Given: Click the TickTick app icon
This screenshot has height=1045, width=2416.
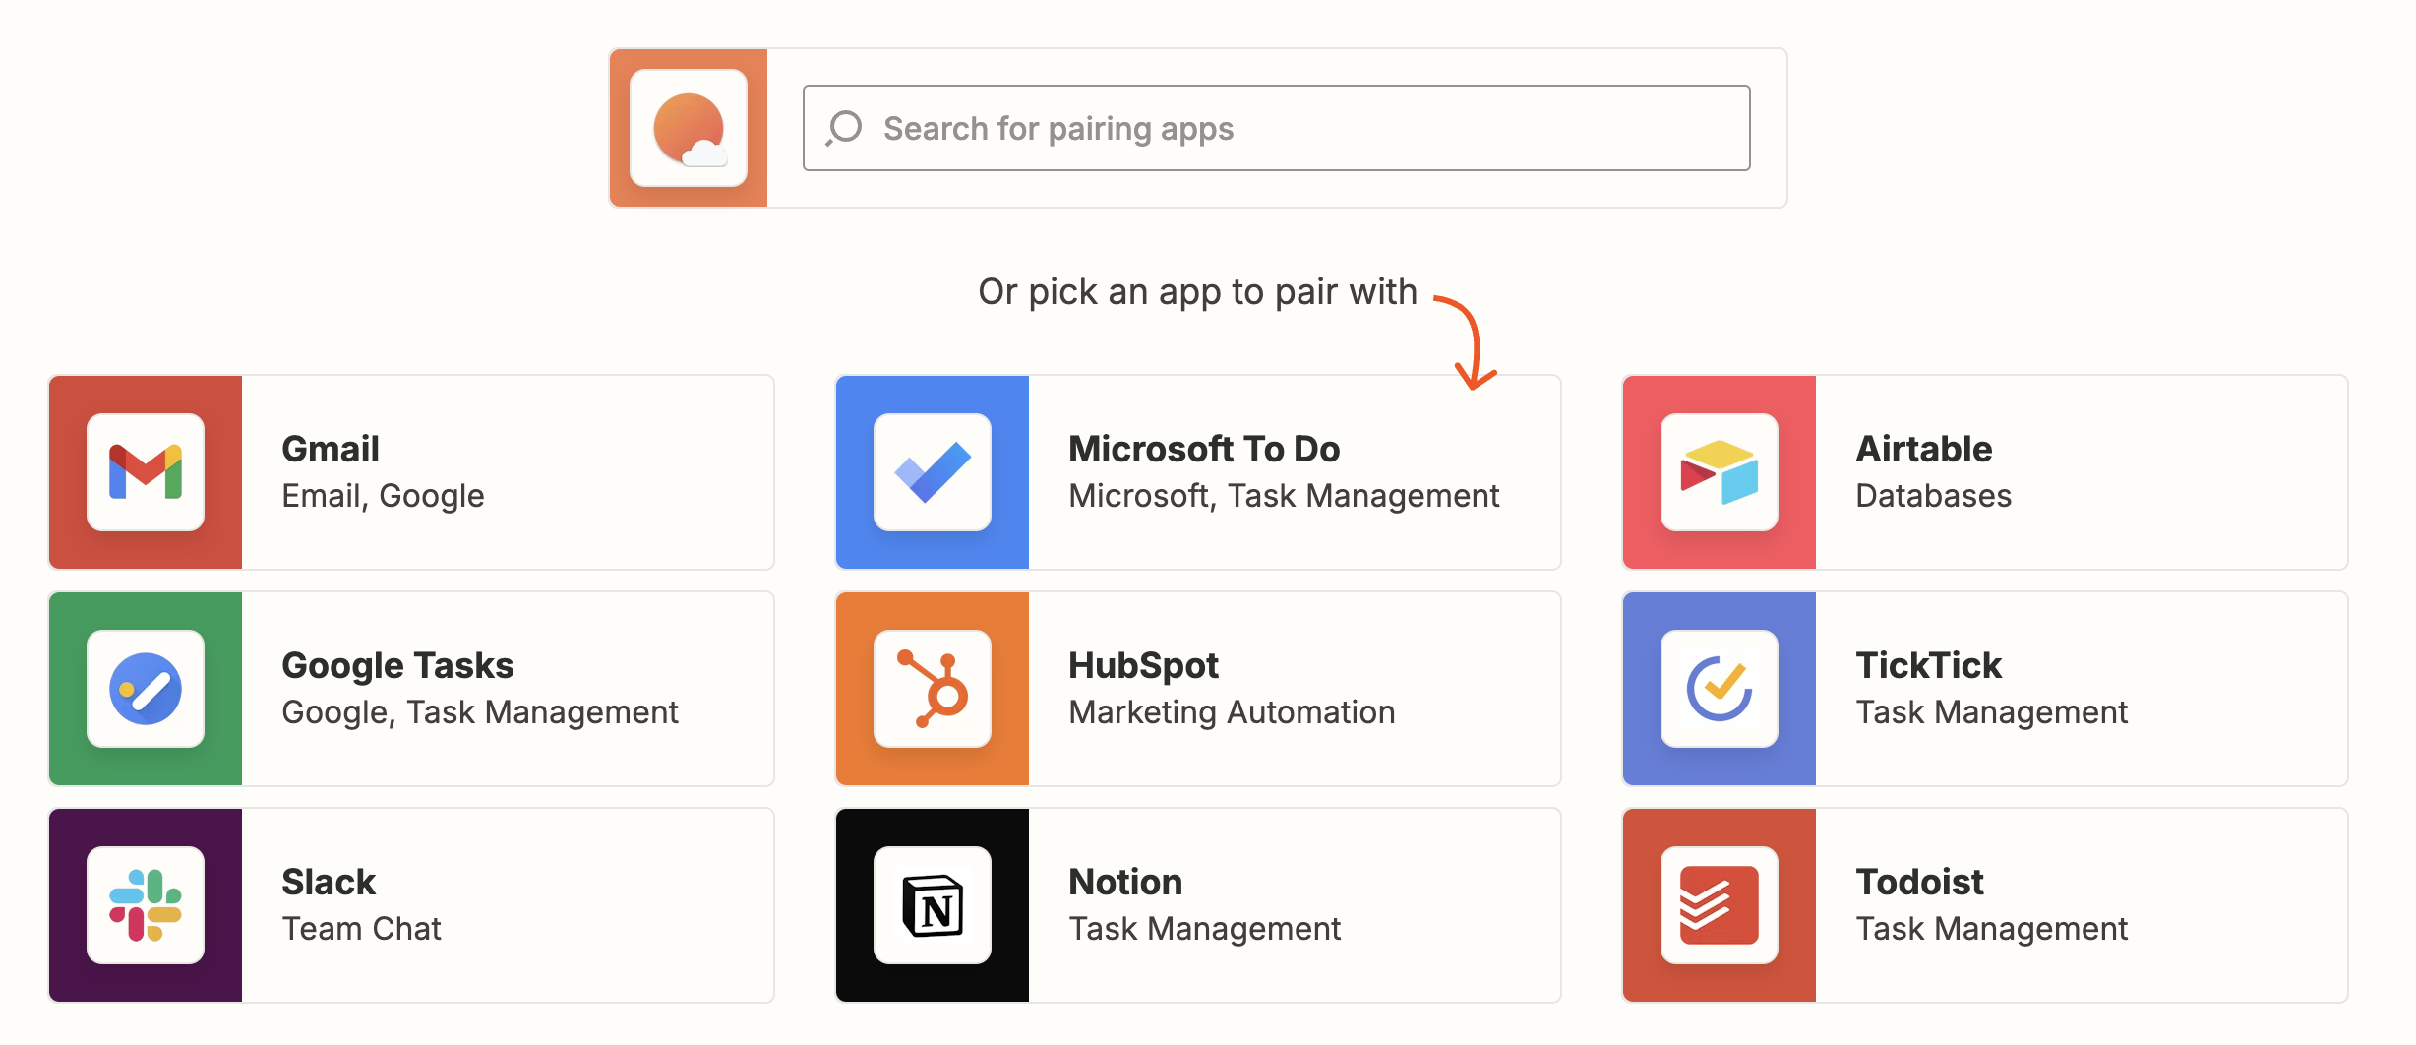Looking at the screenshot, I should 1719,689.
